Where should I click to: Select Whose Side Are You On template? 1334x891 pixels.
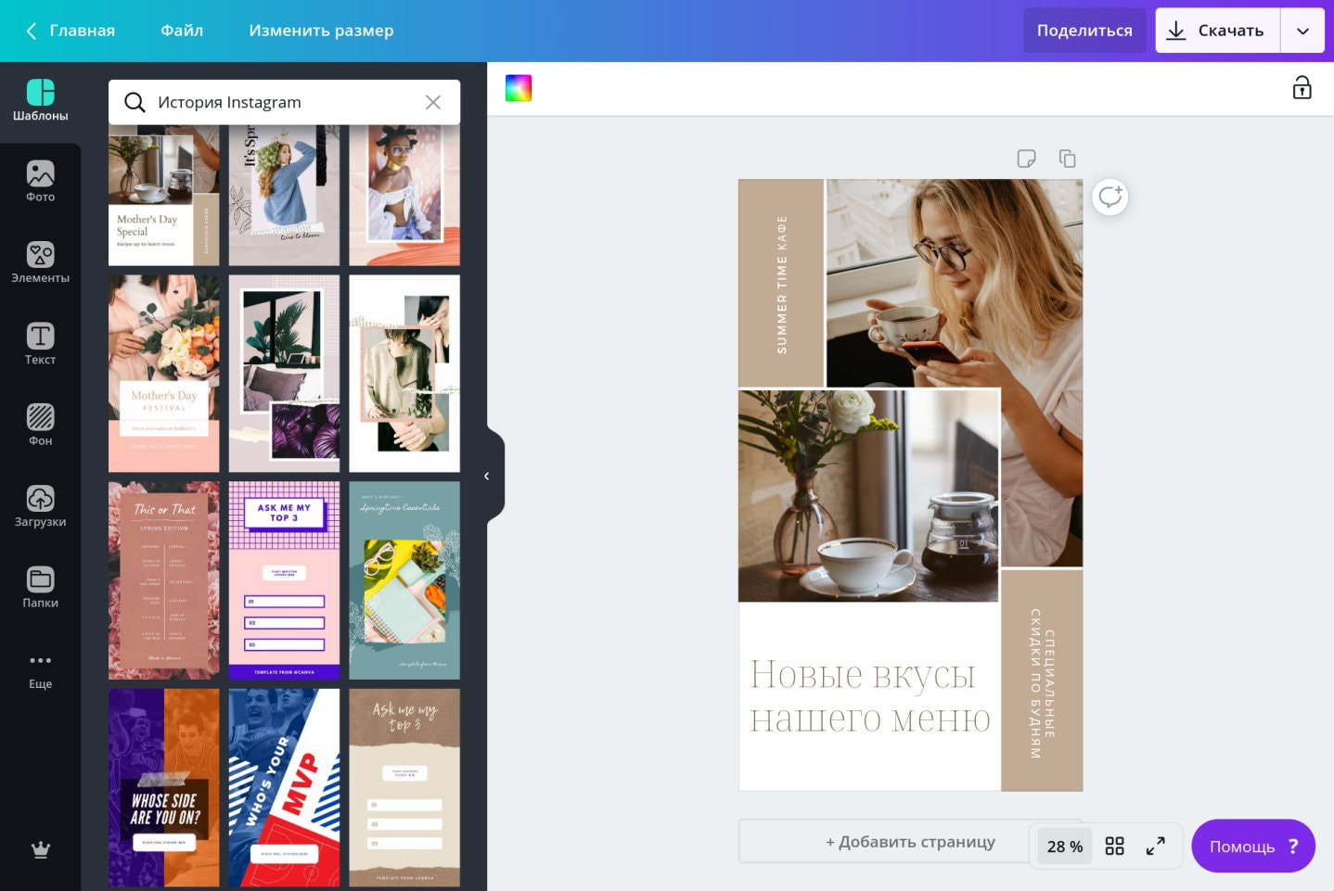(164, 787)
